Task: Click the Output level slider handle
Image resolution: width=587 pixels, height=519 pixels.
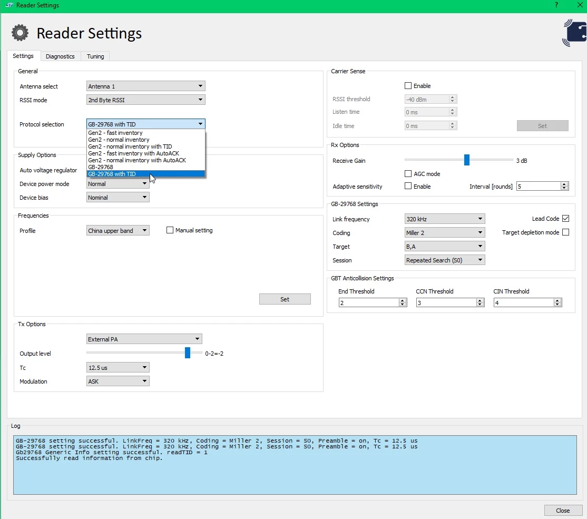Action: [x=188, y=352]
